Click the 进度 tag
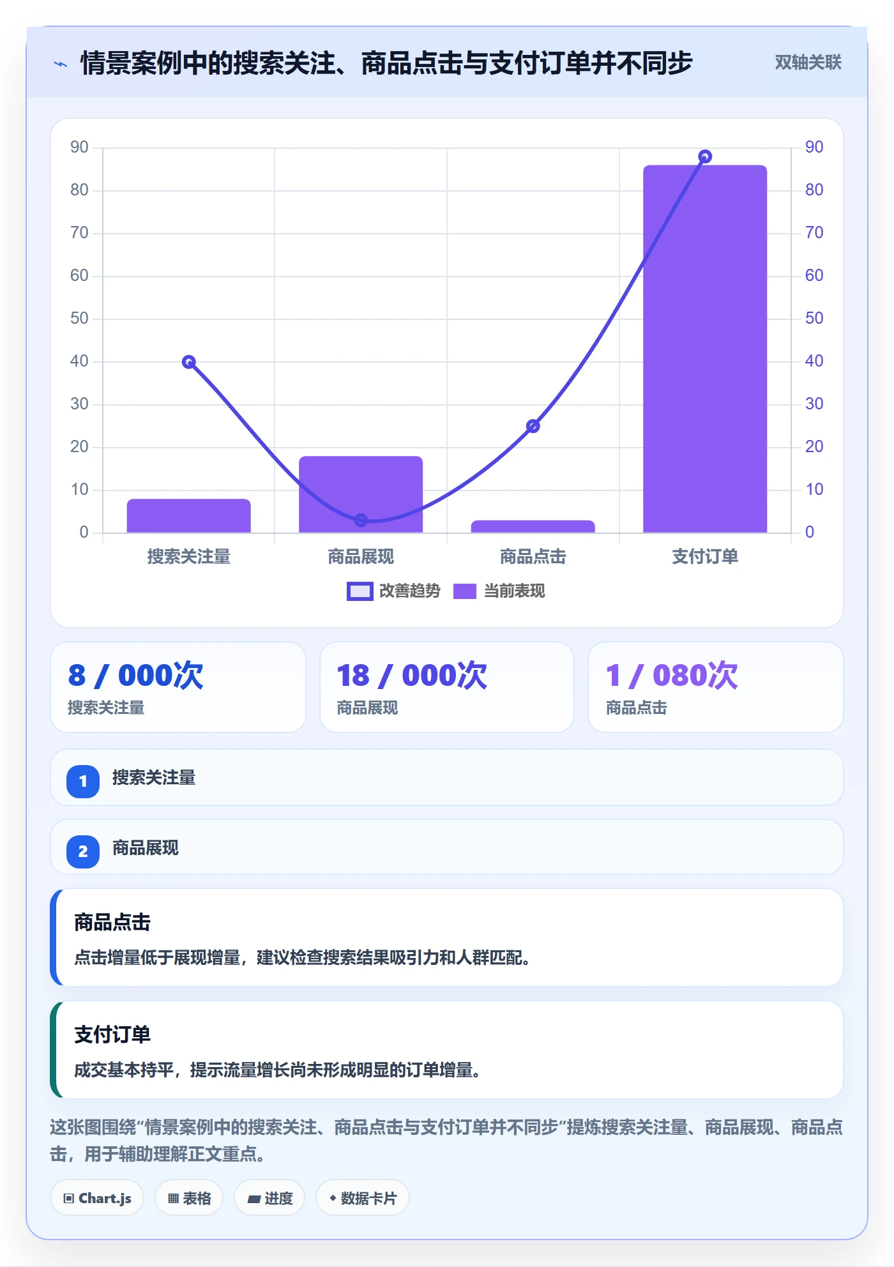Image resolution: width=894 pixels, height=1267 pixels. tap(269, 1198)
